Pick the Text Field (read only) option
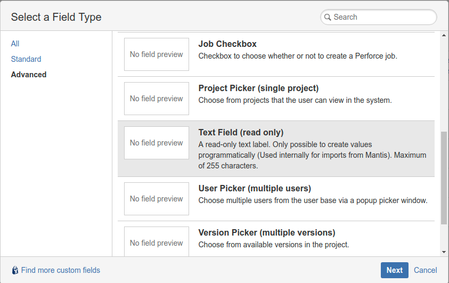This screenshot has height=283, width=449. pyautogui.click(x=241, y=133)
